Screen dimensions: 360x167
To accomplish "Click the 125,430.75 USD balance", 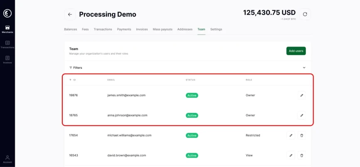I will (269, 12).
